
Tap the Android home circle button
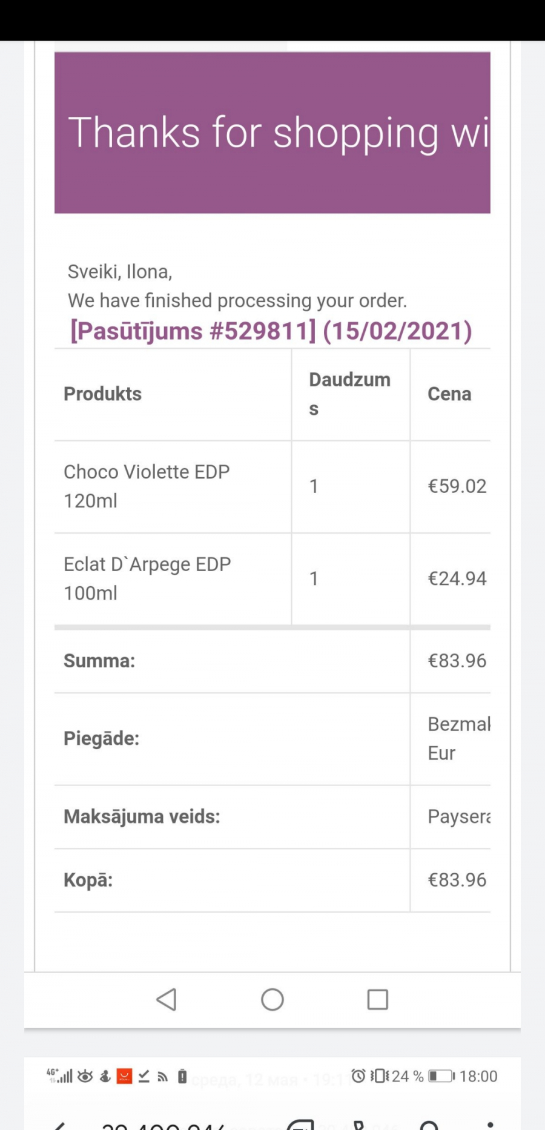(x=272, y=999)
